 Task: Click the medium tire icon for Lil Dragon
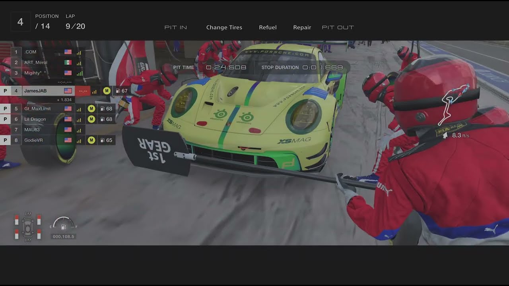(91, 119)
